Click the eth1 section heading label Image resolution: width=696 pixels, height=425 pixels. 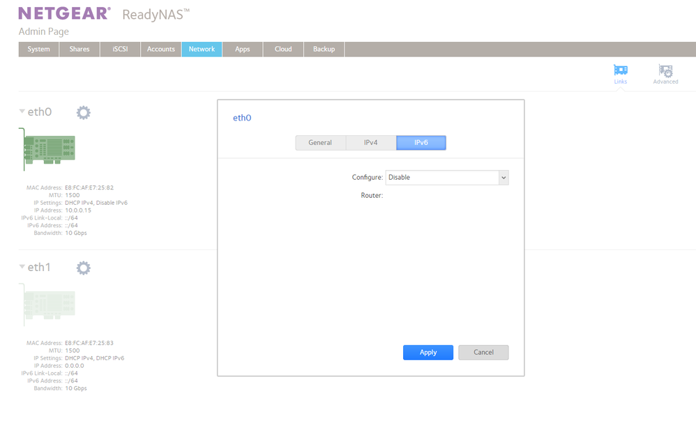tap(39, 267)
